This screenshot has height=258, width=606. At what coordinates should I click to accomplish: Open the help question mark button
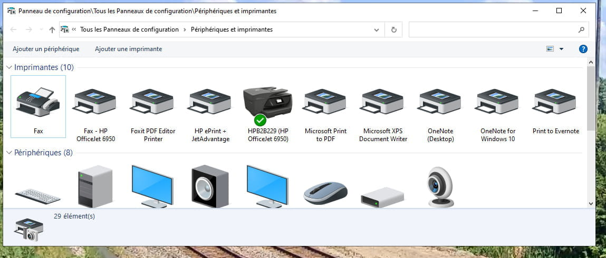point(583,49)
